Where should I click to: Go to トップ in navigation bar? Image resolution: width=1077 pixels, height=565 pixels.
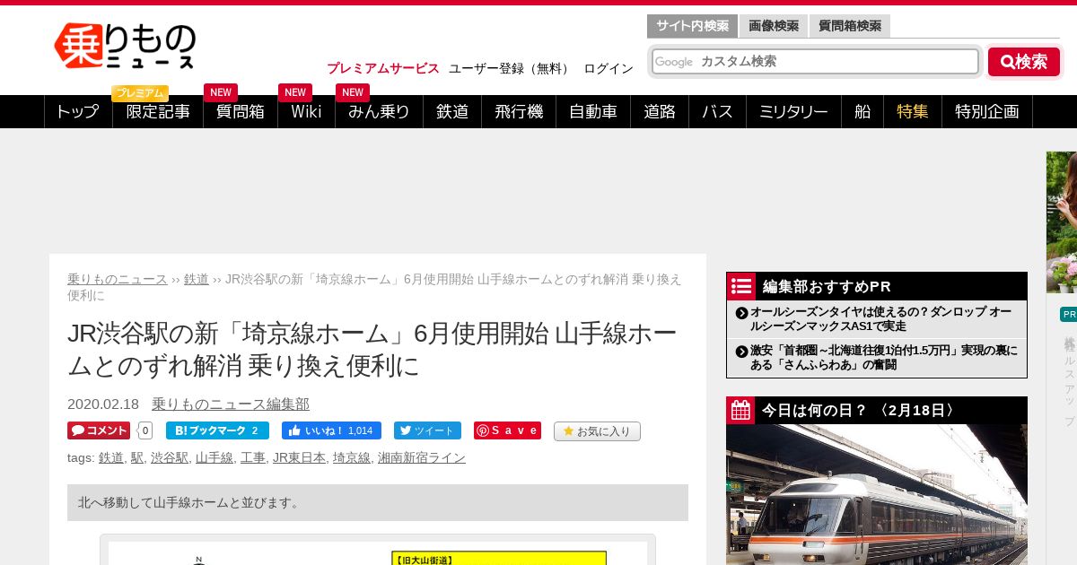(x=78, y=111)
